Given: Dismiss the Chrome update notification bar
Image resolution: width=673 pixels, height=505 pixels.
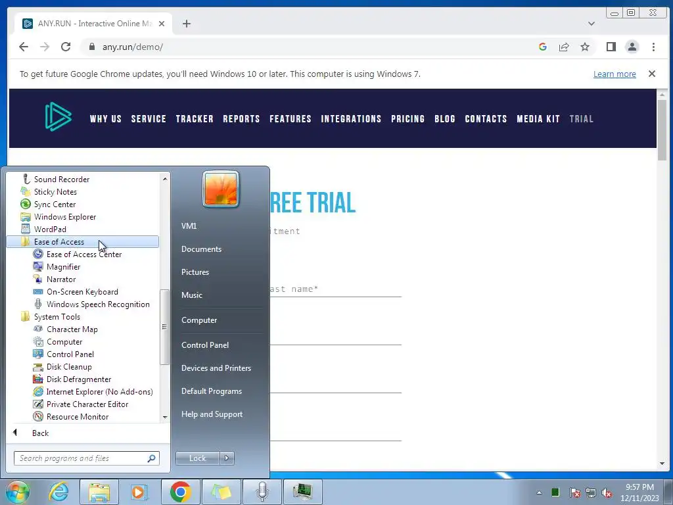Looking at the screenshot, I should 651,74.
